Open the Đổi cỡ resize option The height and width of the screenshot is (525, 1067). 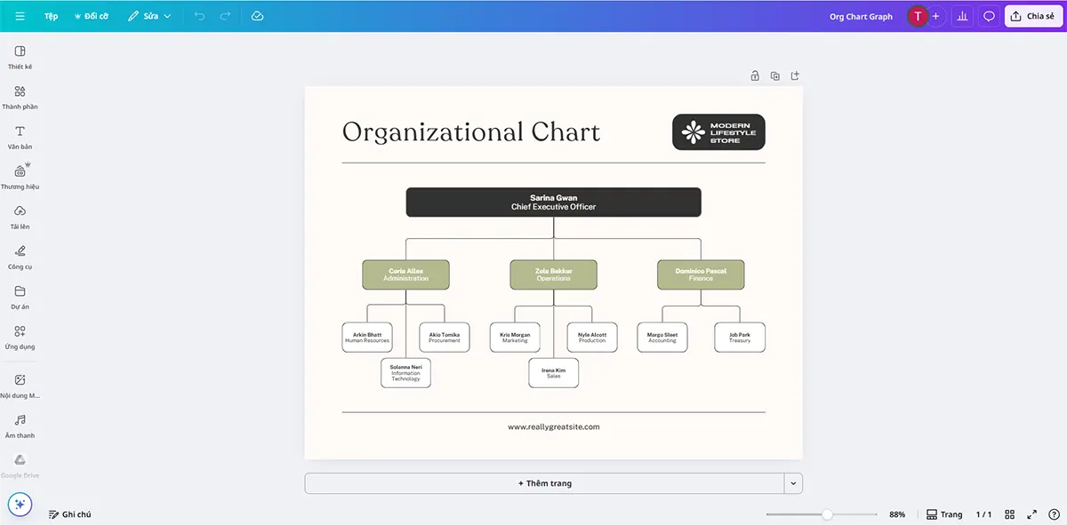[92, 16]
